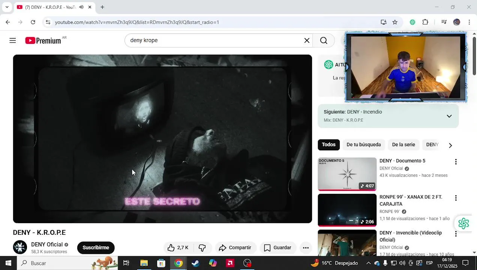Image resolution: width=477 pixels, height=270 pixels.
Task: Go to YouTube Premium home logo
Action: point(43,40)
